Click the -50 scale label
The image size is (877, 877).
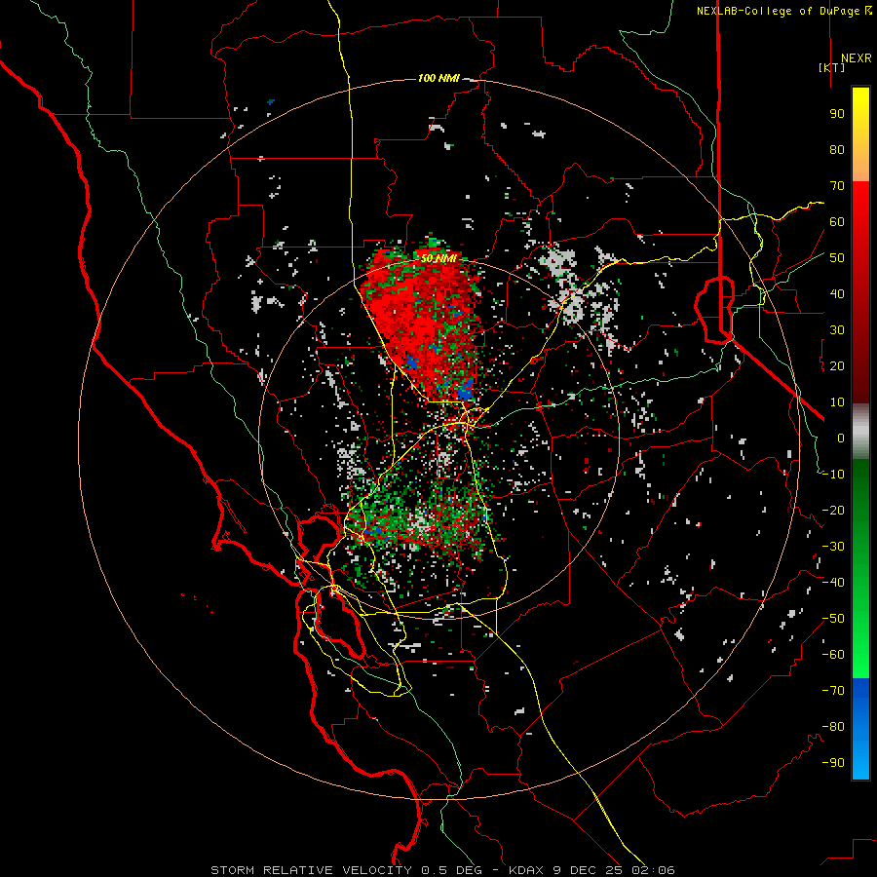click(x=833, y=619)
